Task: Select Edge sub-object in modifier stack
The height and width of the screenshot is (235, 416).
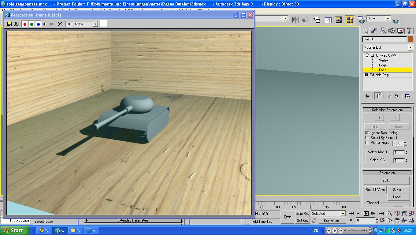Action: [383, 65]
